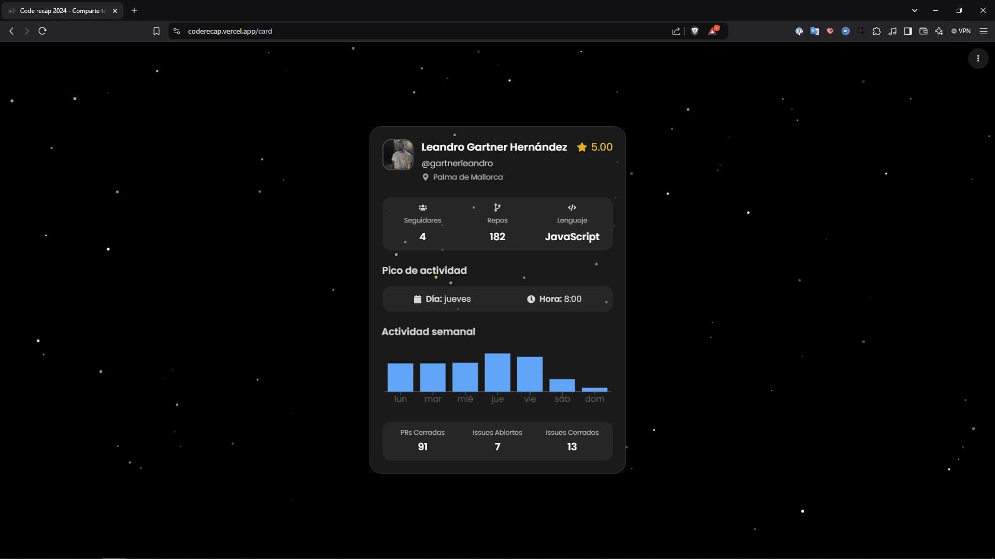
Task: Click the pink heart extension icon
Action: 830,31
